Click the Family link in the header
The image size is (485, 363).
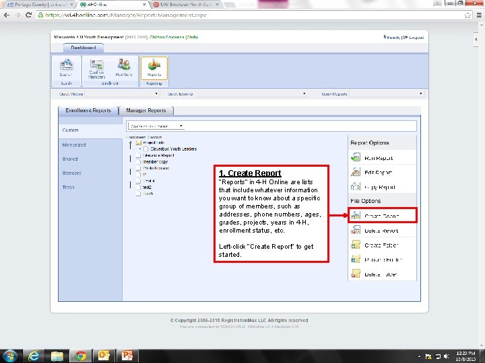click(x=392, y=37)
